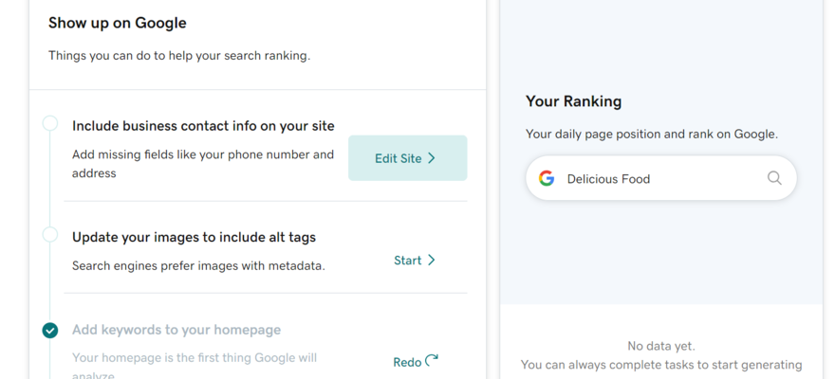Viewport: 835px width, 379px height.
Task: Focus the Delicious Food search field
Action: 655,178
